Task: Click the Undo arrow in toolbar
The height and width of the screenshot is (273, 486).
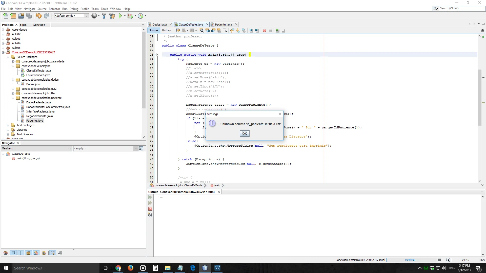Action: tap(38, 16)
